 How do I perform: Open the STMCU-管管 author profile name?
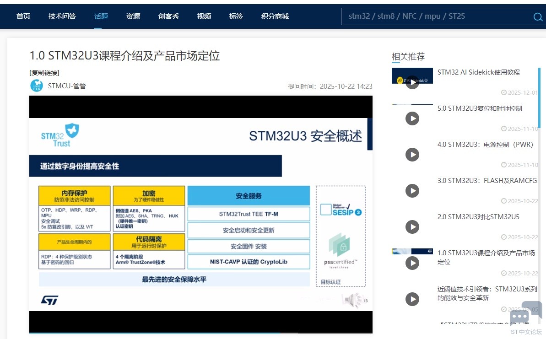coord(67,86)
